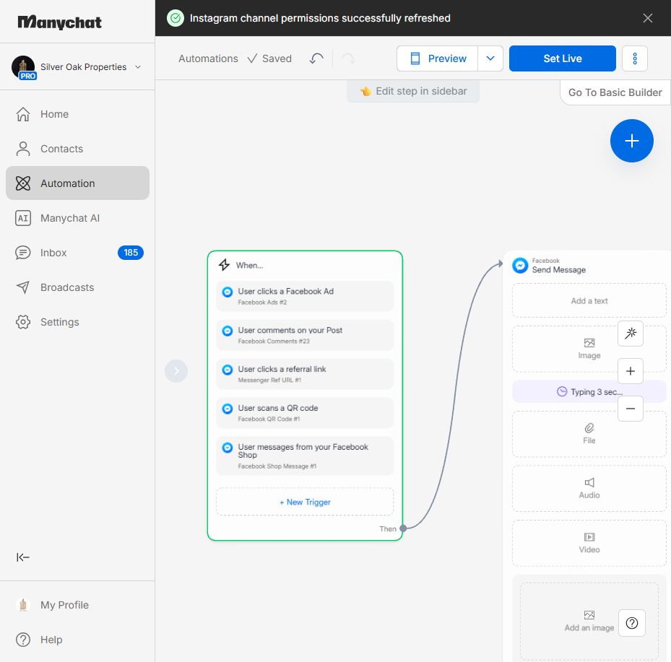Click the Facebook Comments #23 label

274,341
